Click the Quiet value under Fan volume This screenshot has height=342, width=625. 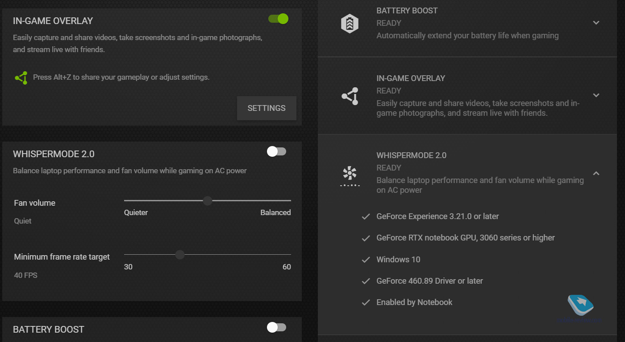23,221
